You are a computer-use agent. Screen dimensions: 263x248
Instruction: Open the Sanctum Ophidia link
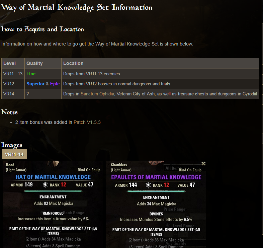98,94
